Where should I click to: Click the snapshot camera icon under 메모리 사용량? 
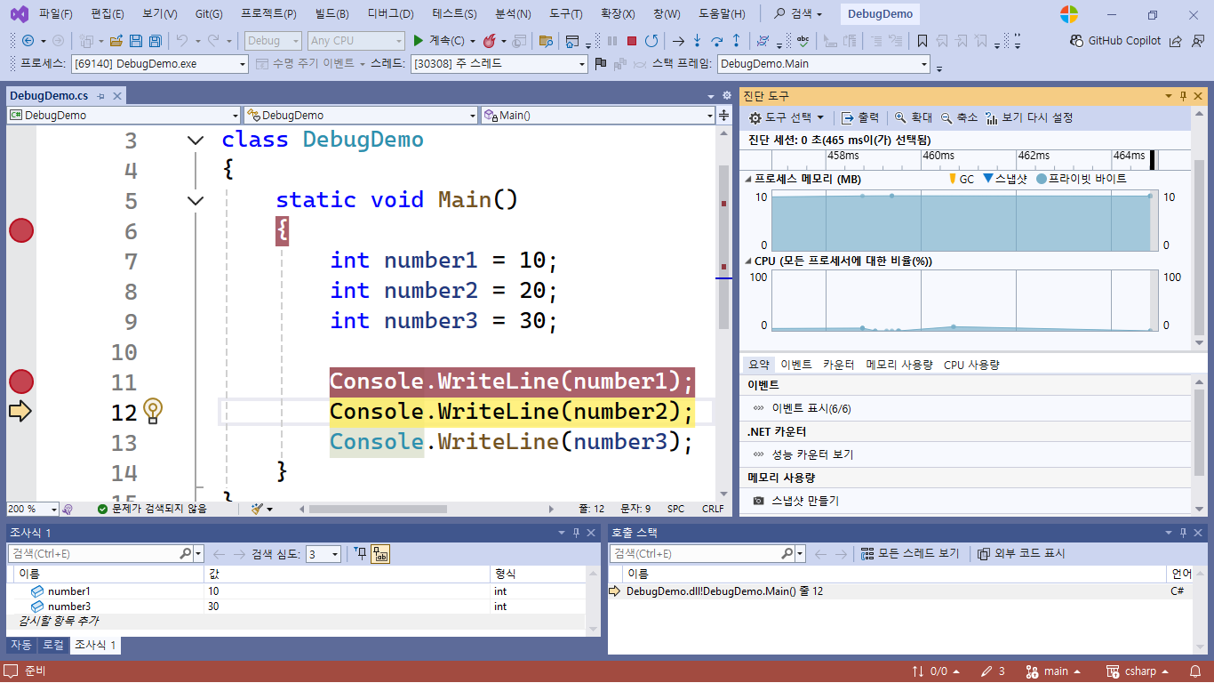click(758, 501)
